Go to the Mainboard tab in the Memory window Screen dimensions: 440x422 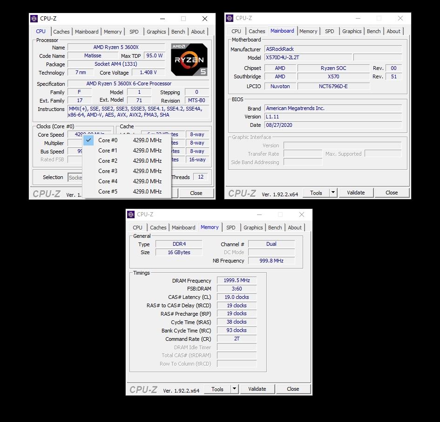coord(183,228)
